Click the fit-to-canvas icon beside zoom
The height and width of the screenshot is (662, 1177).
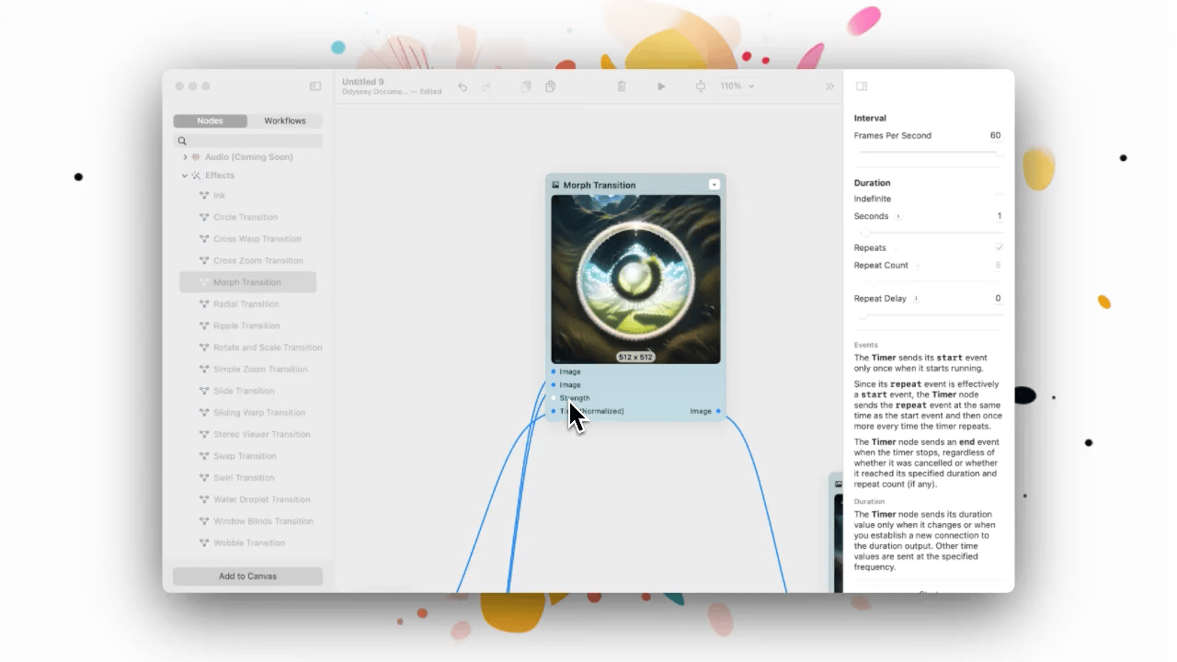701,86
